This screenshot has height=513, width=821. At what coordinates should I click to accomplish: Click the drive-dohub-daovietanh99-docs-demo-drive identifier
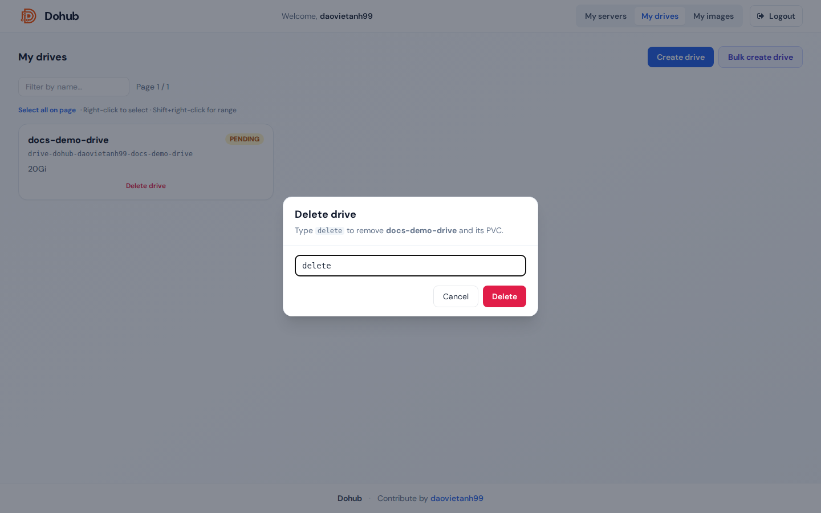[x=110, y=154]
